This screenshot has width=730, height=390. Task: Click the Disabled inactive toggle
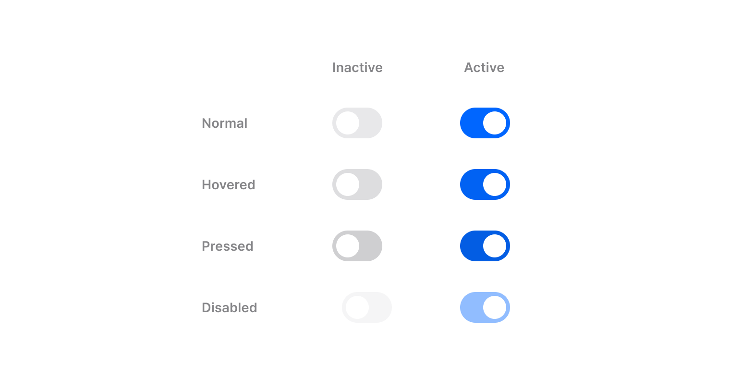(367, 307)
